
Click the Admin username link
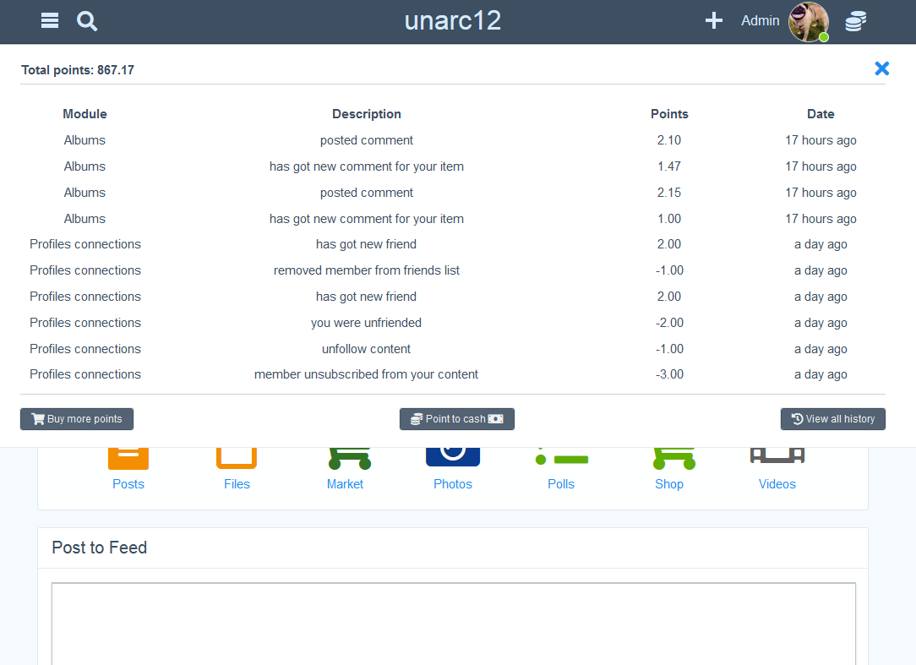click(760, 21)
